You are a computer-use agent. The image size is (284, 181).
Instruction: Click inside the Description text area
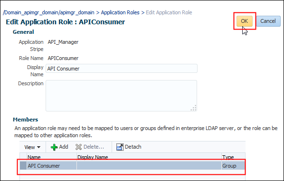click(122, 96)
